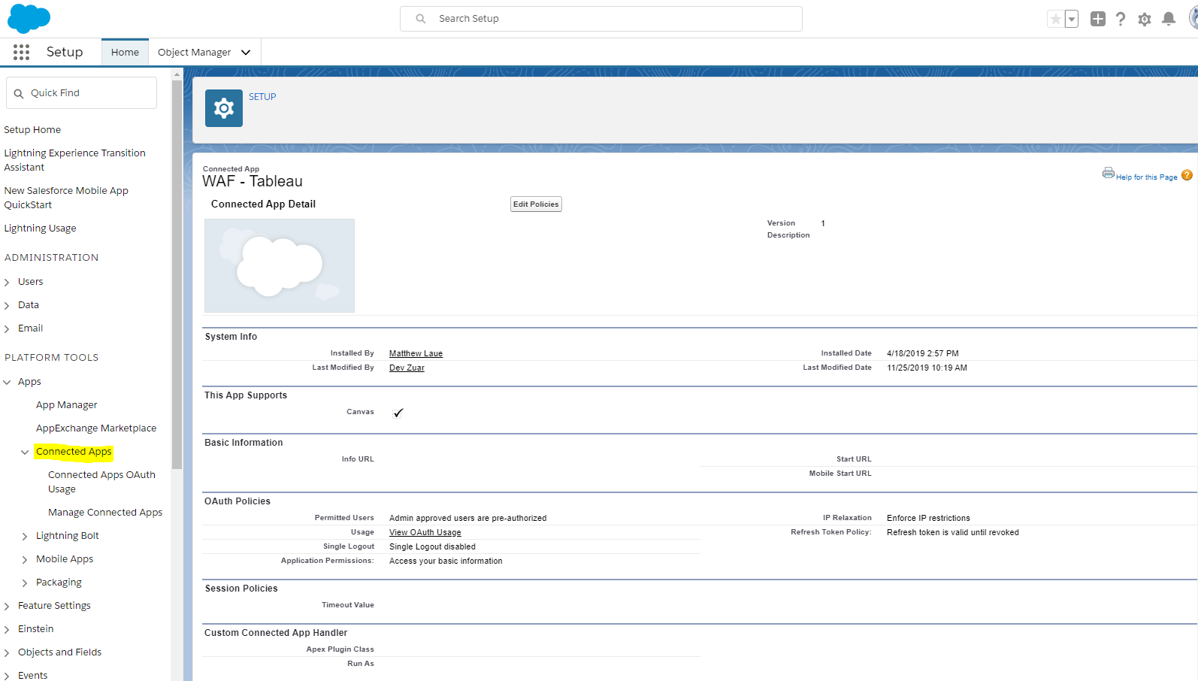Viewport: 1198px width, 681px height.
Task: Expand the Feature Settings chevron
Action: 8,607
